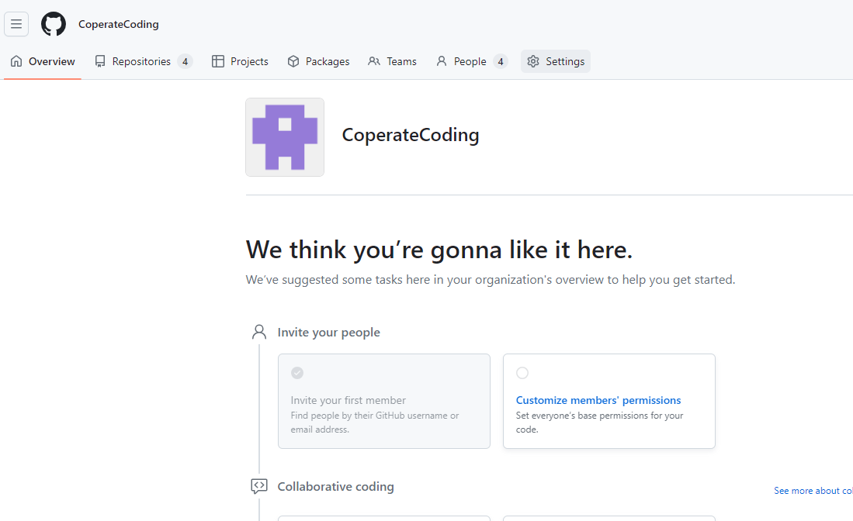Open organization Settings tab

[556, 61]
